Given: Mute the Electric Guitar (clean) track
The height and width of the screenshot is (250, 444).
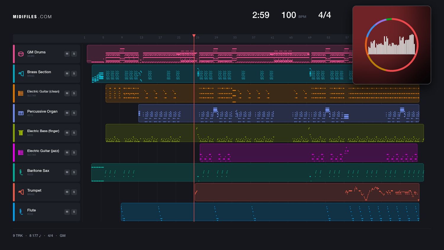Looking at the screenshot, I should [x=67, y=93].
